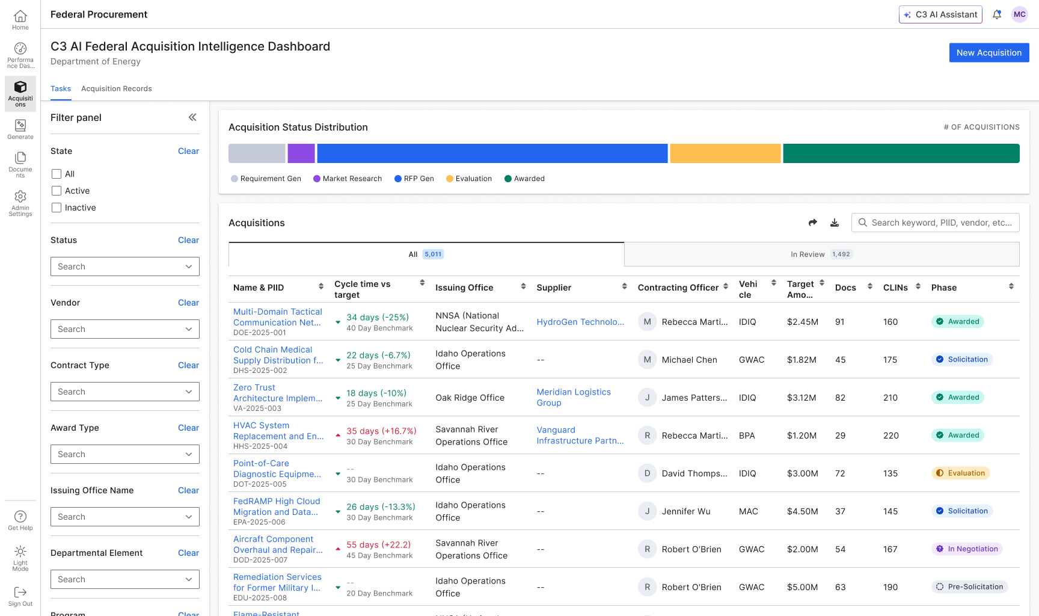1039x616 pixels.
Task: Click Pre-Solicitation badge for Remediation Services
Action: click(970, 587)
